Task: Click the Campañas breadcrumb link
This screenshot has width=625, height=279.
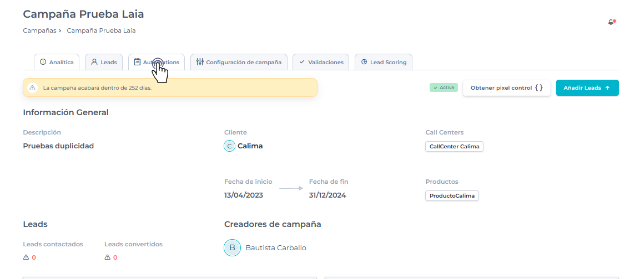Action: point(39,30)
